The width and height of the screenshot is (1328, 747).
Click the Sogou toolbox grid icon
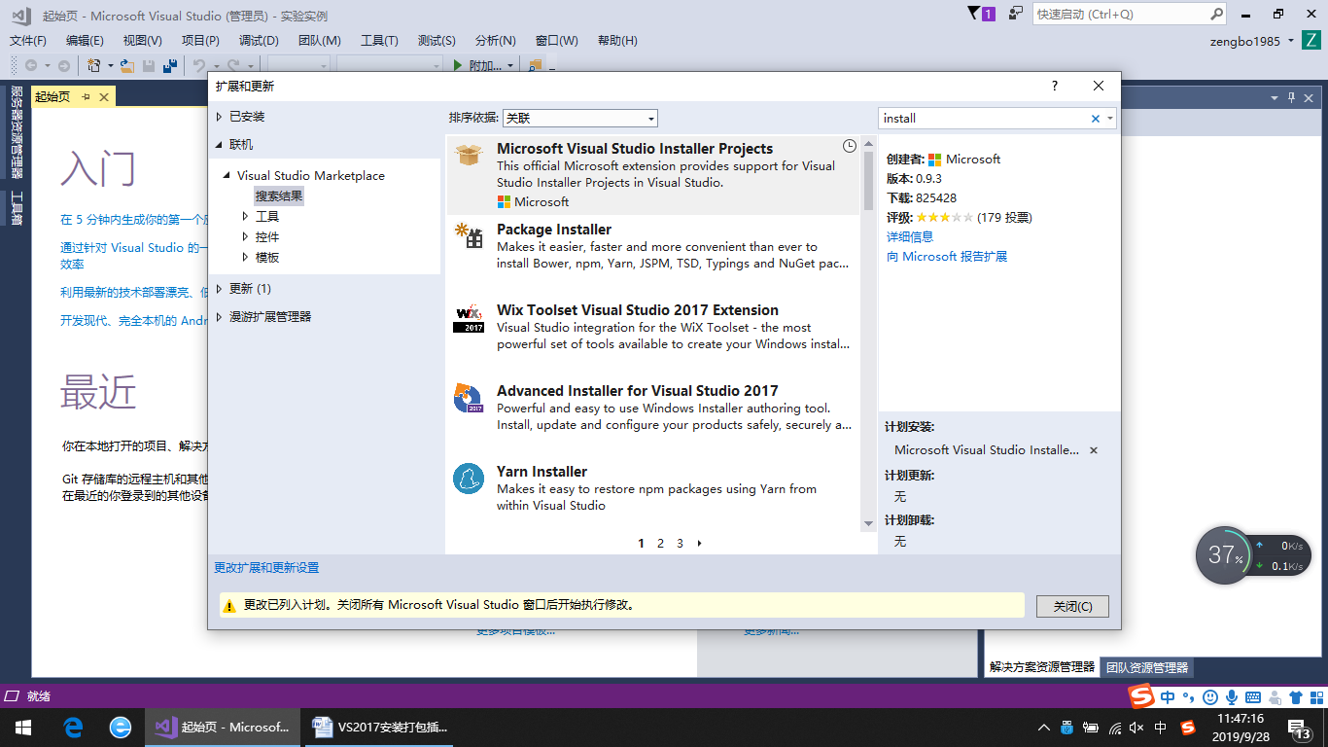tap(1315, 697)
